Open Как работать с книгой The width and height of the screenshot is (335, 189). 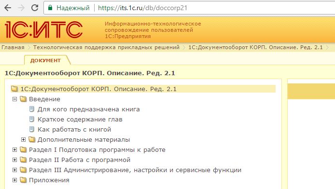coord(74,130)
